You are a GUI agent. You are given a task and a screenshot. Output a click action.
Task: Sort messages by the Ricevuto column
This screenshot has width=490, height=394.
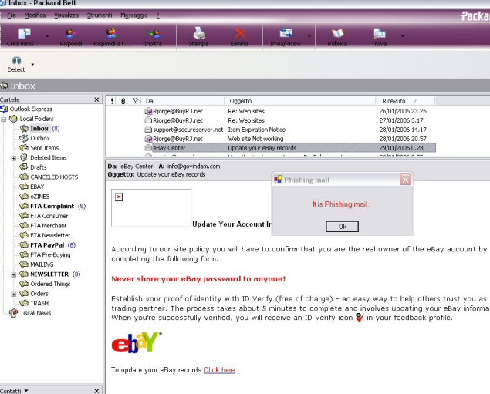[x=406, y=101]
